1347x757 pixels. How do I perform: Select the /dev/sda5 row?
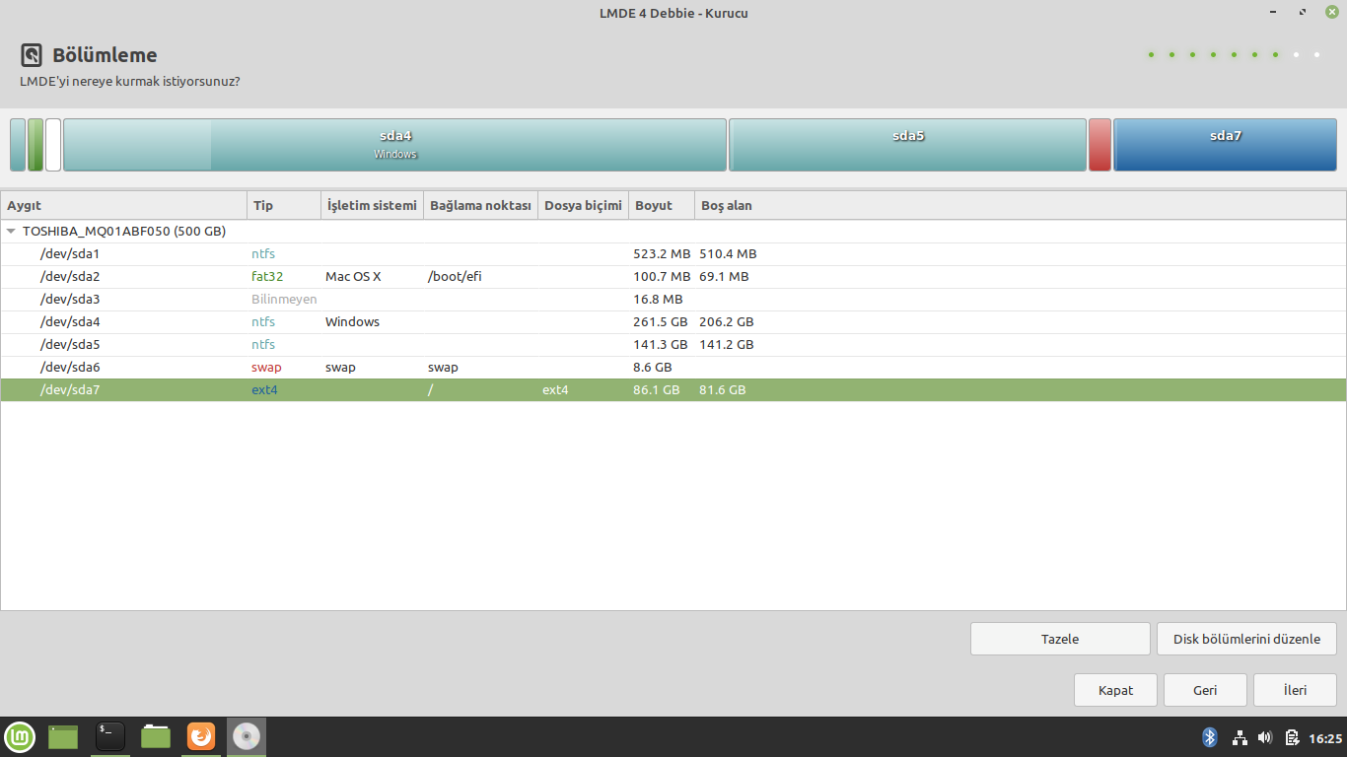tap(673, 345)
